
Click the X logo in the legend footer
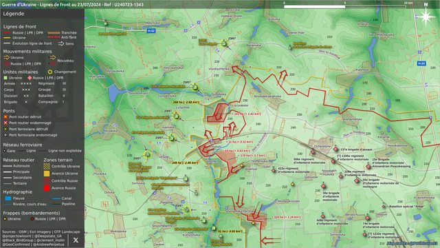(76, 240)
